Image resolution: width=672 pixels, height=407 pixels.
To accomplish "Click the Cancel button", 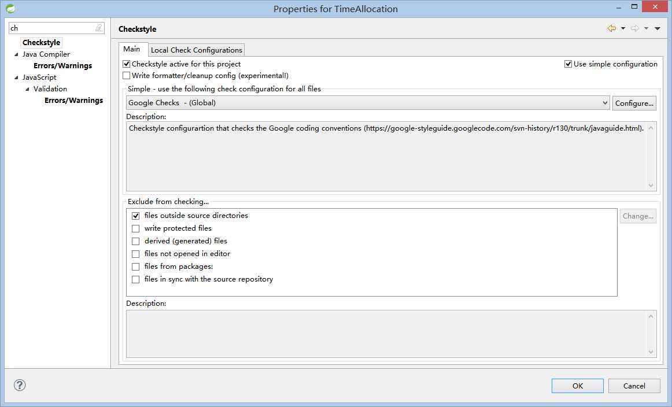I will click(634, 386).
